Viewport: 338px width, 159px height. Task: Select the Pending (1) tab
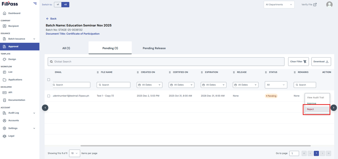coord(110,48)
